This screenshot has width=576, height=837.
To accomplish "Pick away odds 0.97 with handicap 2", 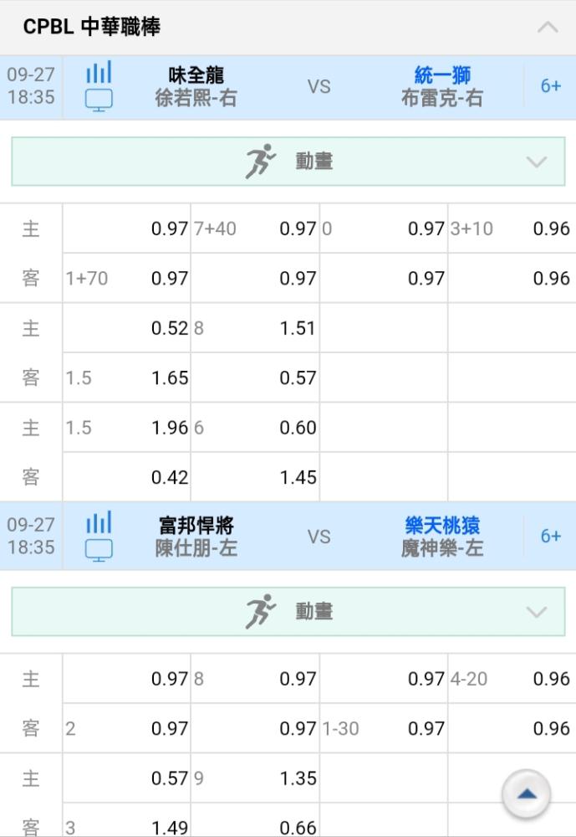I will coord(170,728).
